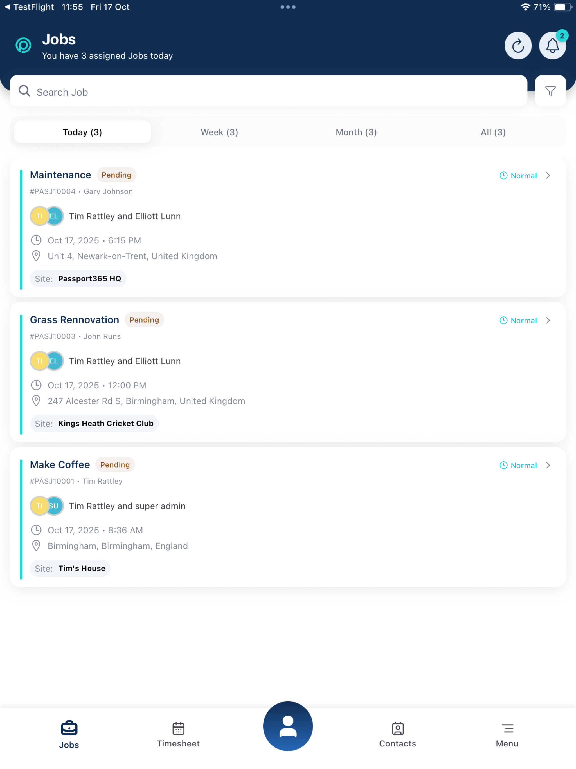Switch to Month (3) tab
This screenshot has width=576, height=769.
click(x=356, y=132)
